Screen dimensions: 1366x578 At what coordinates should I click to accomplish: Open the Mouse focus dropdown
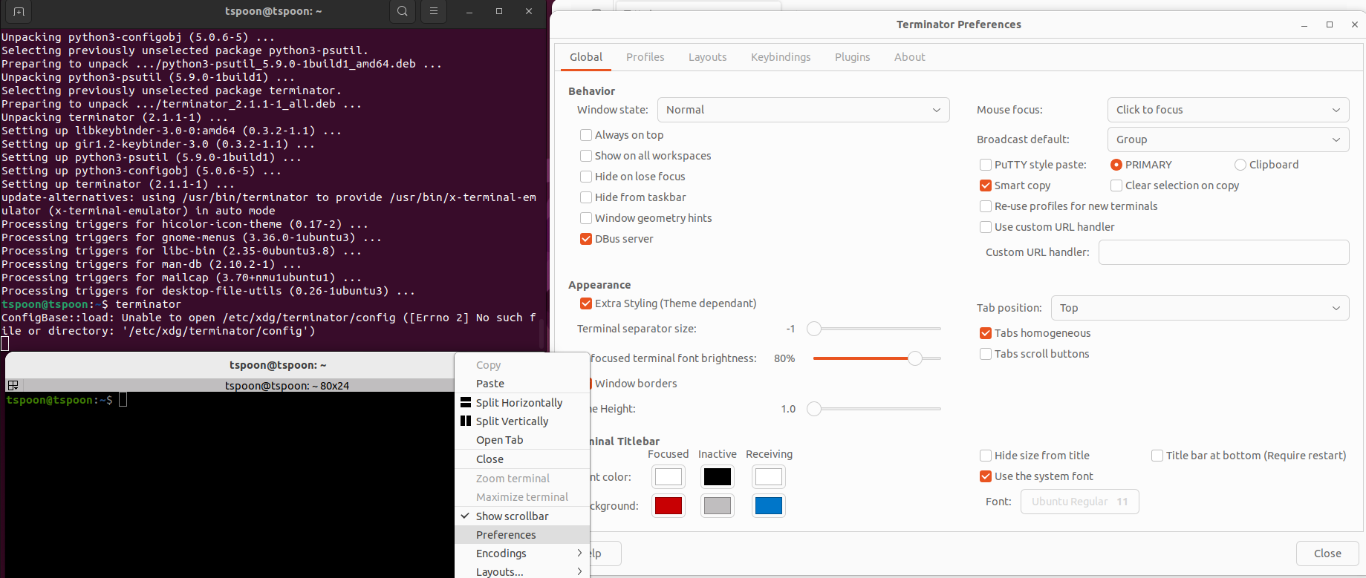[1228, 110]
